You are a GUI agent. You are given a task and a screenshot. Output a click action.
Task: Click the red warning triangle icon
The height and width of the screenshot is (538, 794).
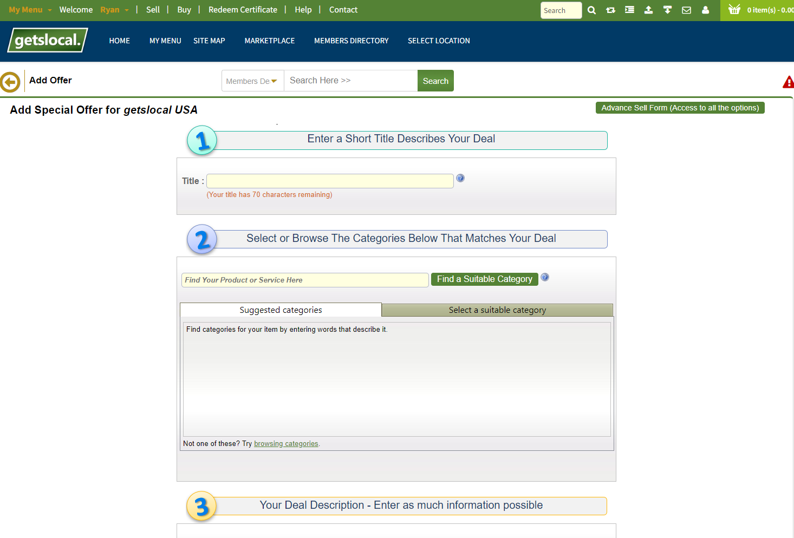point(789,82)
